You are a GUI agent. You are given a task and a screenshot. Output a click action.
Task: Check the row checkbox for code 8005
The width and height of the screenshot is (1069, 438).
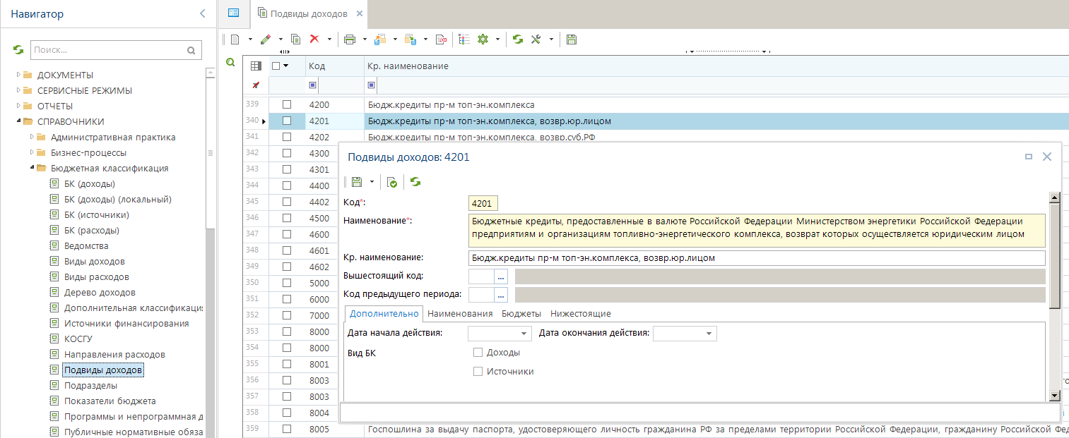coord(287,429)
